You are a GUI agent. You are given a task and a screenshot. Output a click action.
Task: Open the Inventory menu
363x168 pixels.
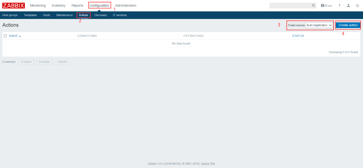click(x=58, y=5)
